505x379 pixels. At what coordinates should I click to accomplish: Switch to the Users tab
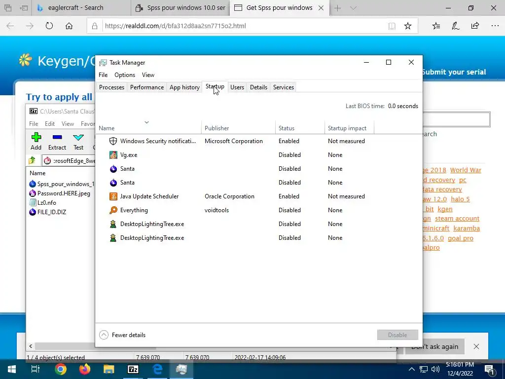tap(237, 87)
